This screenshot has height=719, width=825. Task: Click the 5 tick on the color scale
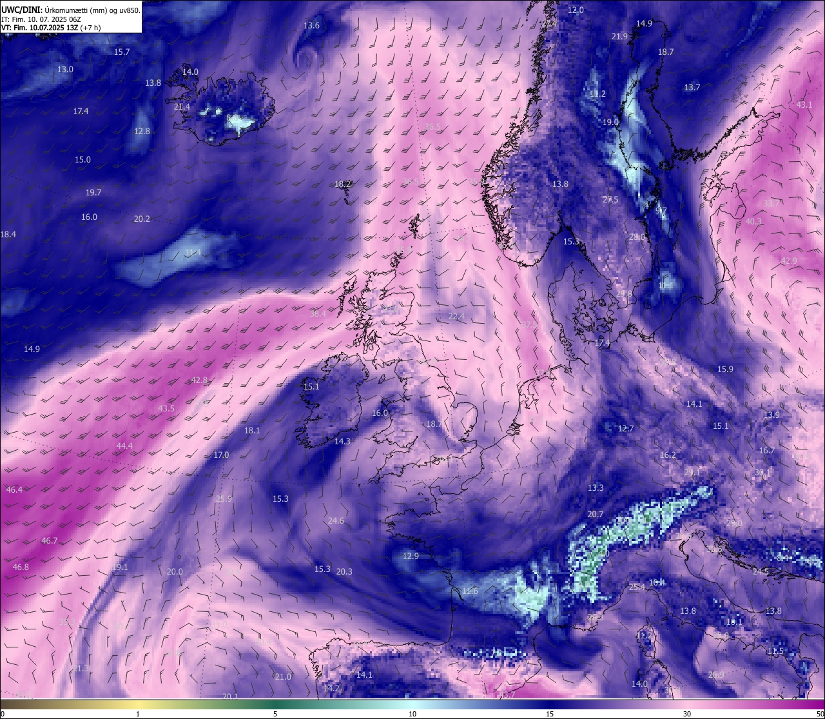click(275, 714)
